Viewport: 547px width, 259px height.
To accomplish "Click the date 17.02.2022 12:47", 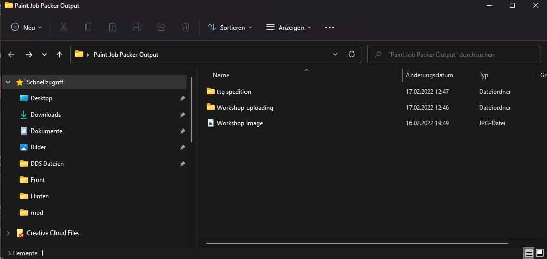I will [427, 92].
